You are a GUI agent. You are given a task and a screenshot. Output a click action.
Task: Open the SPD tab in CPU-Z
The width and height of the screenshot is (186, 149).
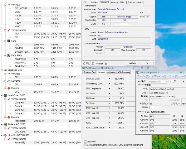(122, 2)
